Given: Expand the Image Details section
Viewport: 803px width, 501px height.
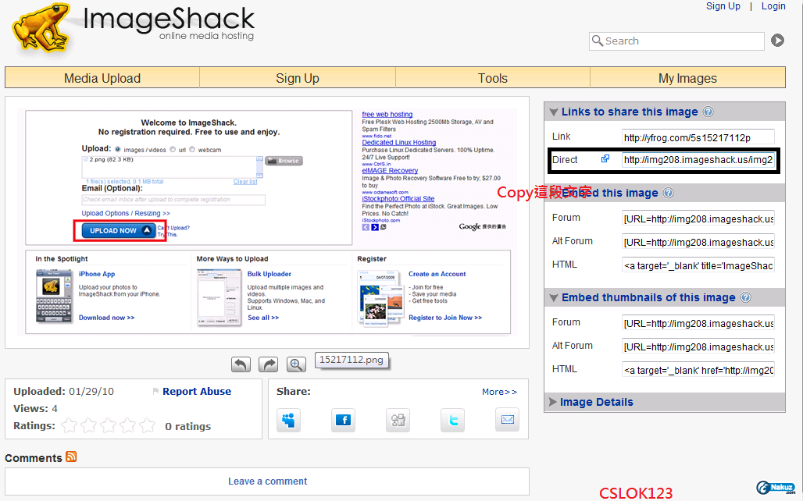Looking at the screenshot, I should 552,402.
